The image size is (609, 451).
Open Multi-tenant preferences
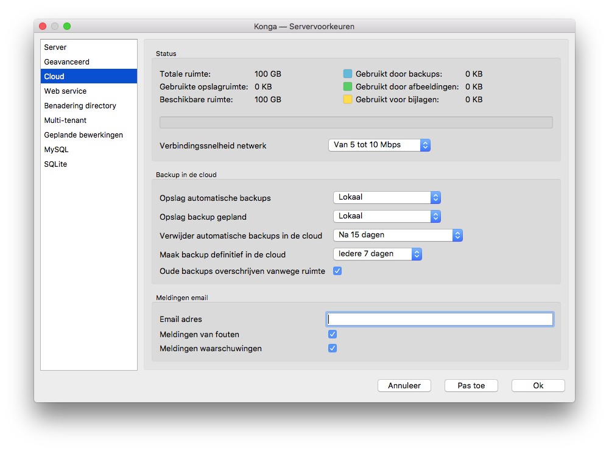coord(88,121)
